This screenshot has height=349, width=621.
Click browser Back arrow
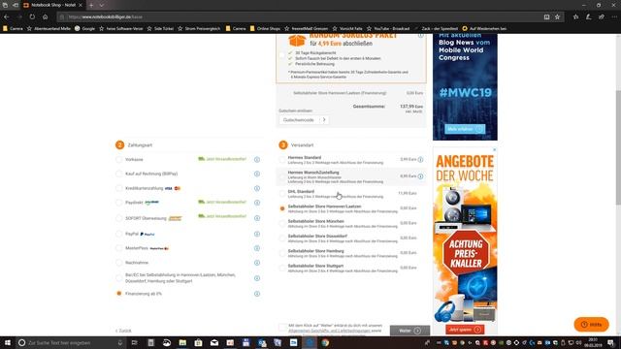pyautogui.click(x=7, y=17)
